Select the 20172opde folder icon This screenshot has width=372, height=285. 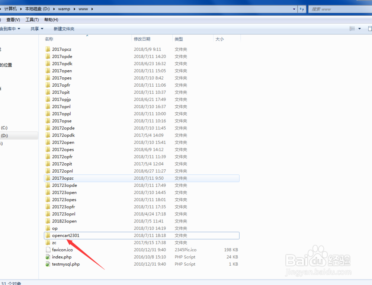click(x=48, y=128)
